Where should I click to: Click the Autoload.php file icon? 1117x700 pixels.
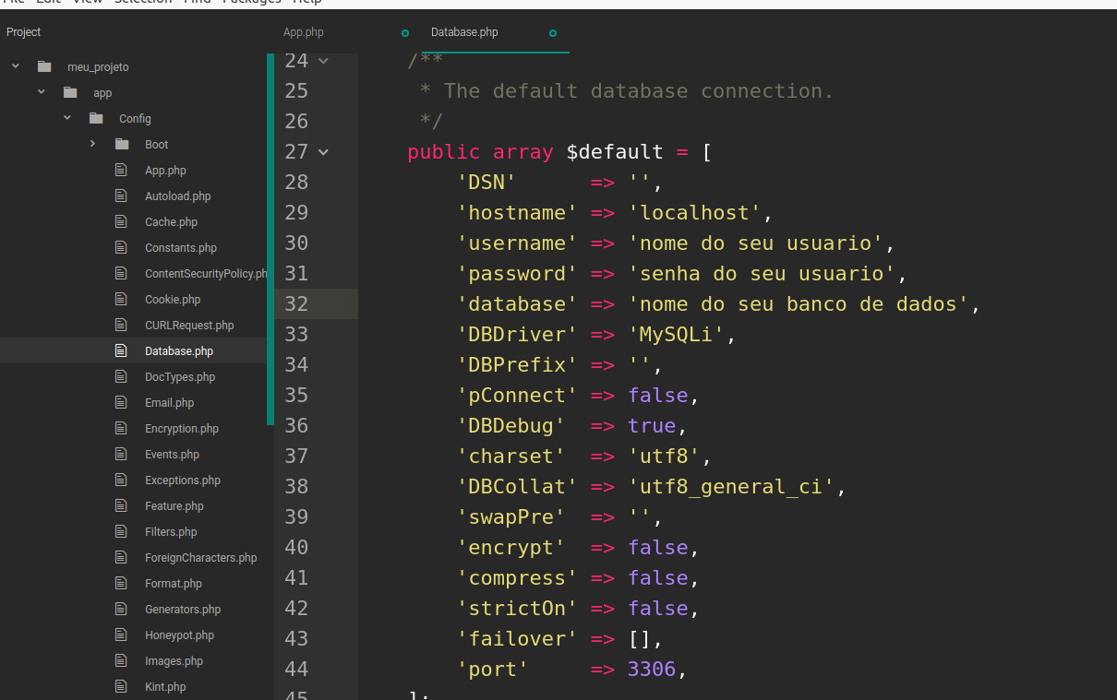coord(121,196)
